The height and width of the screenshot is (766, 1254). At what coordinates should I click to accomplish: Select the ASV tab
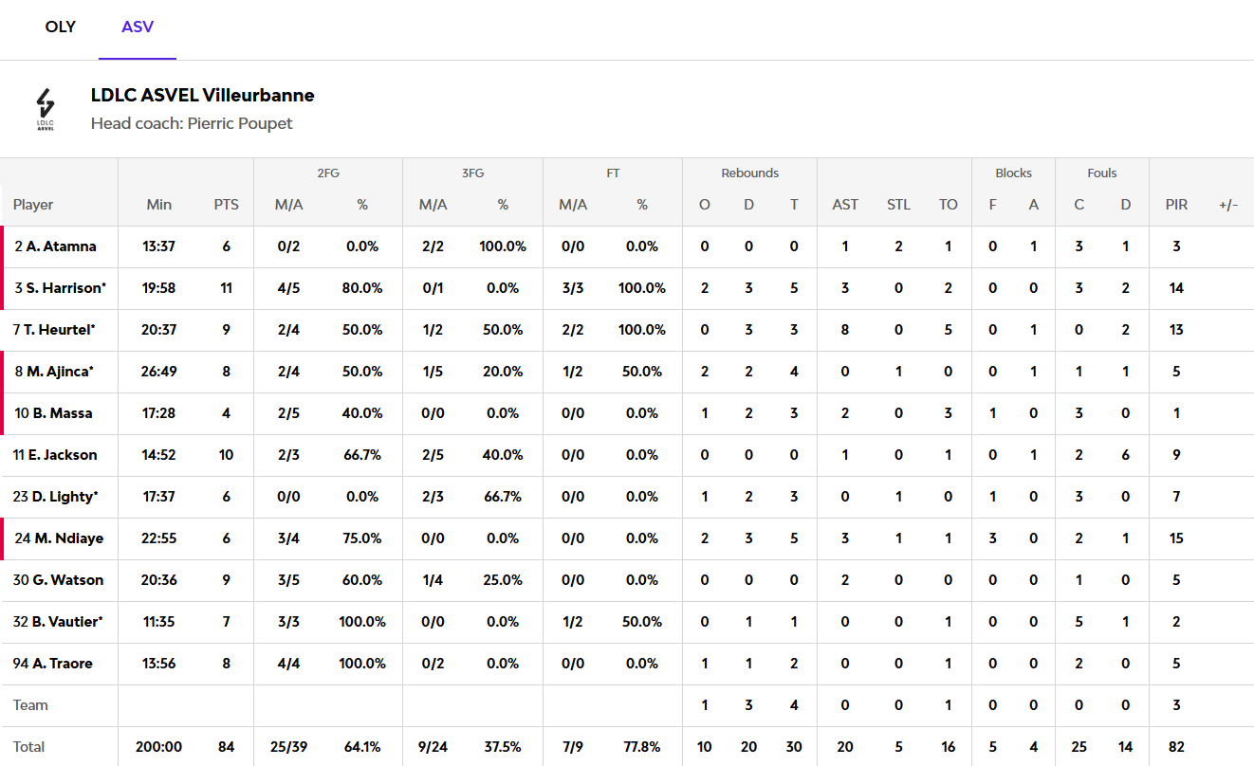point(138,27)
